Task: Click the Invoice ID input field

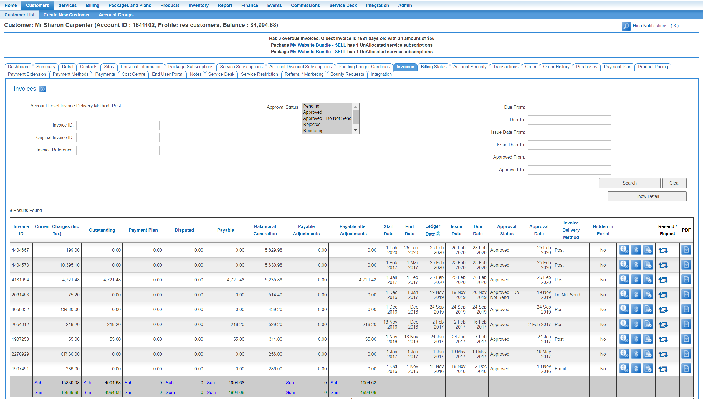Action: [x=118, y=125]
